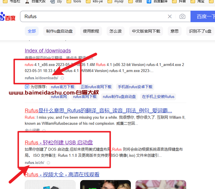Expand dropdown next to rufus.ie/zh/

pyautogui.click(x=48, y=163)
